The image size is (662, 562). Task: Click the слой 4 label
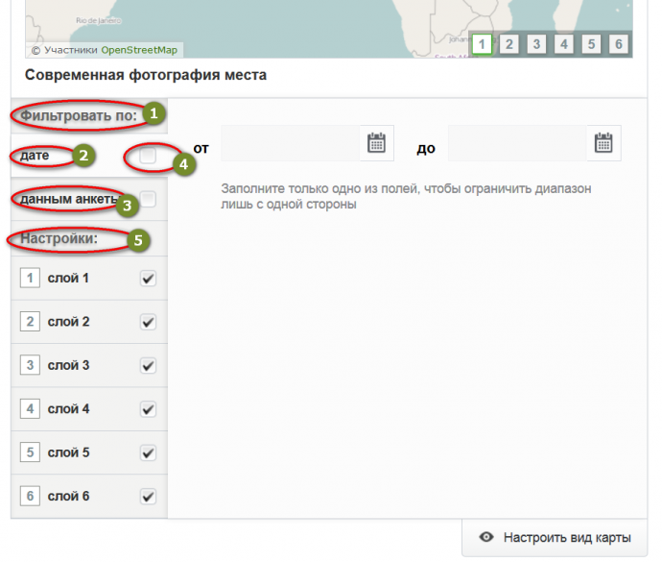68,408
